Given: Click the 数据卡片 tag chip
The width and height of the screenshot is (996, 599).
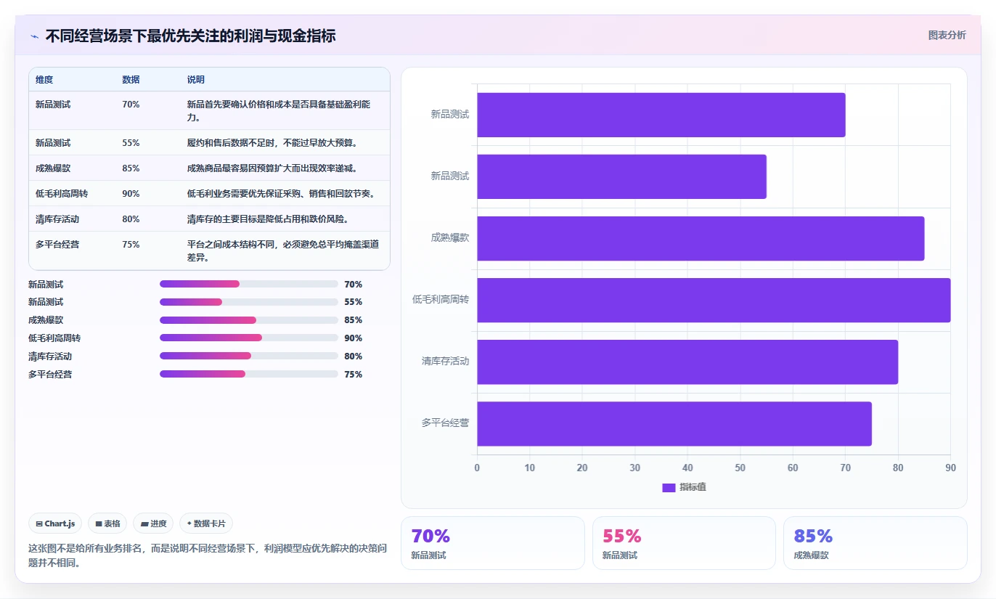Looking at the screenshot, I should coord(206,523).
